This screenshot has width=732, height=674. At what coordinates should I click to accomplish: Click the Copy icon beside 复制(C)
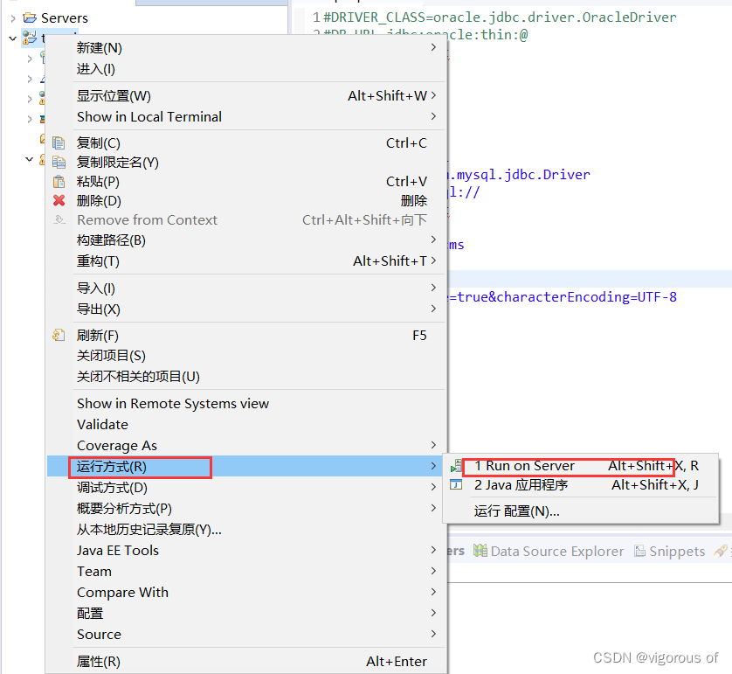tap(59, 142)
